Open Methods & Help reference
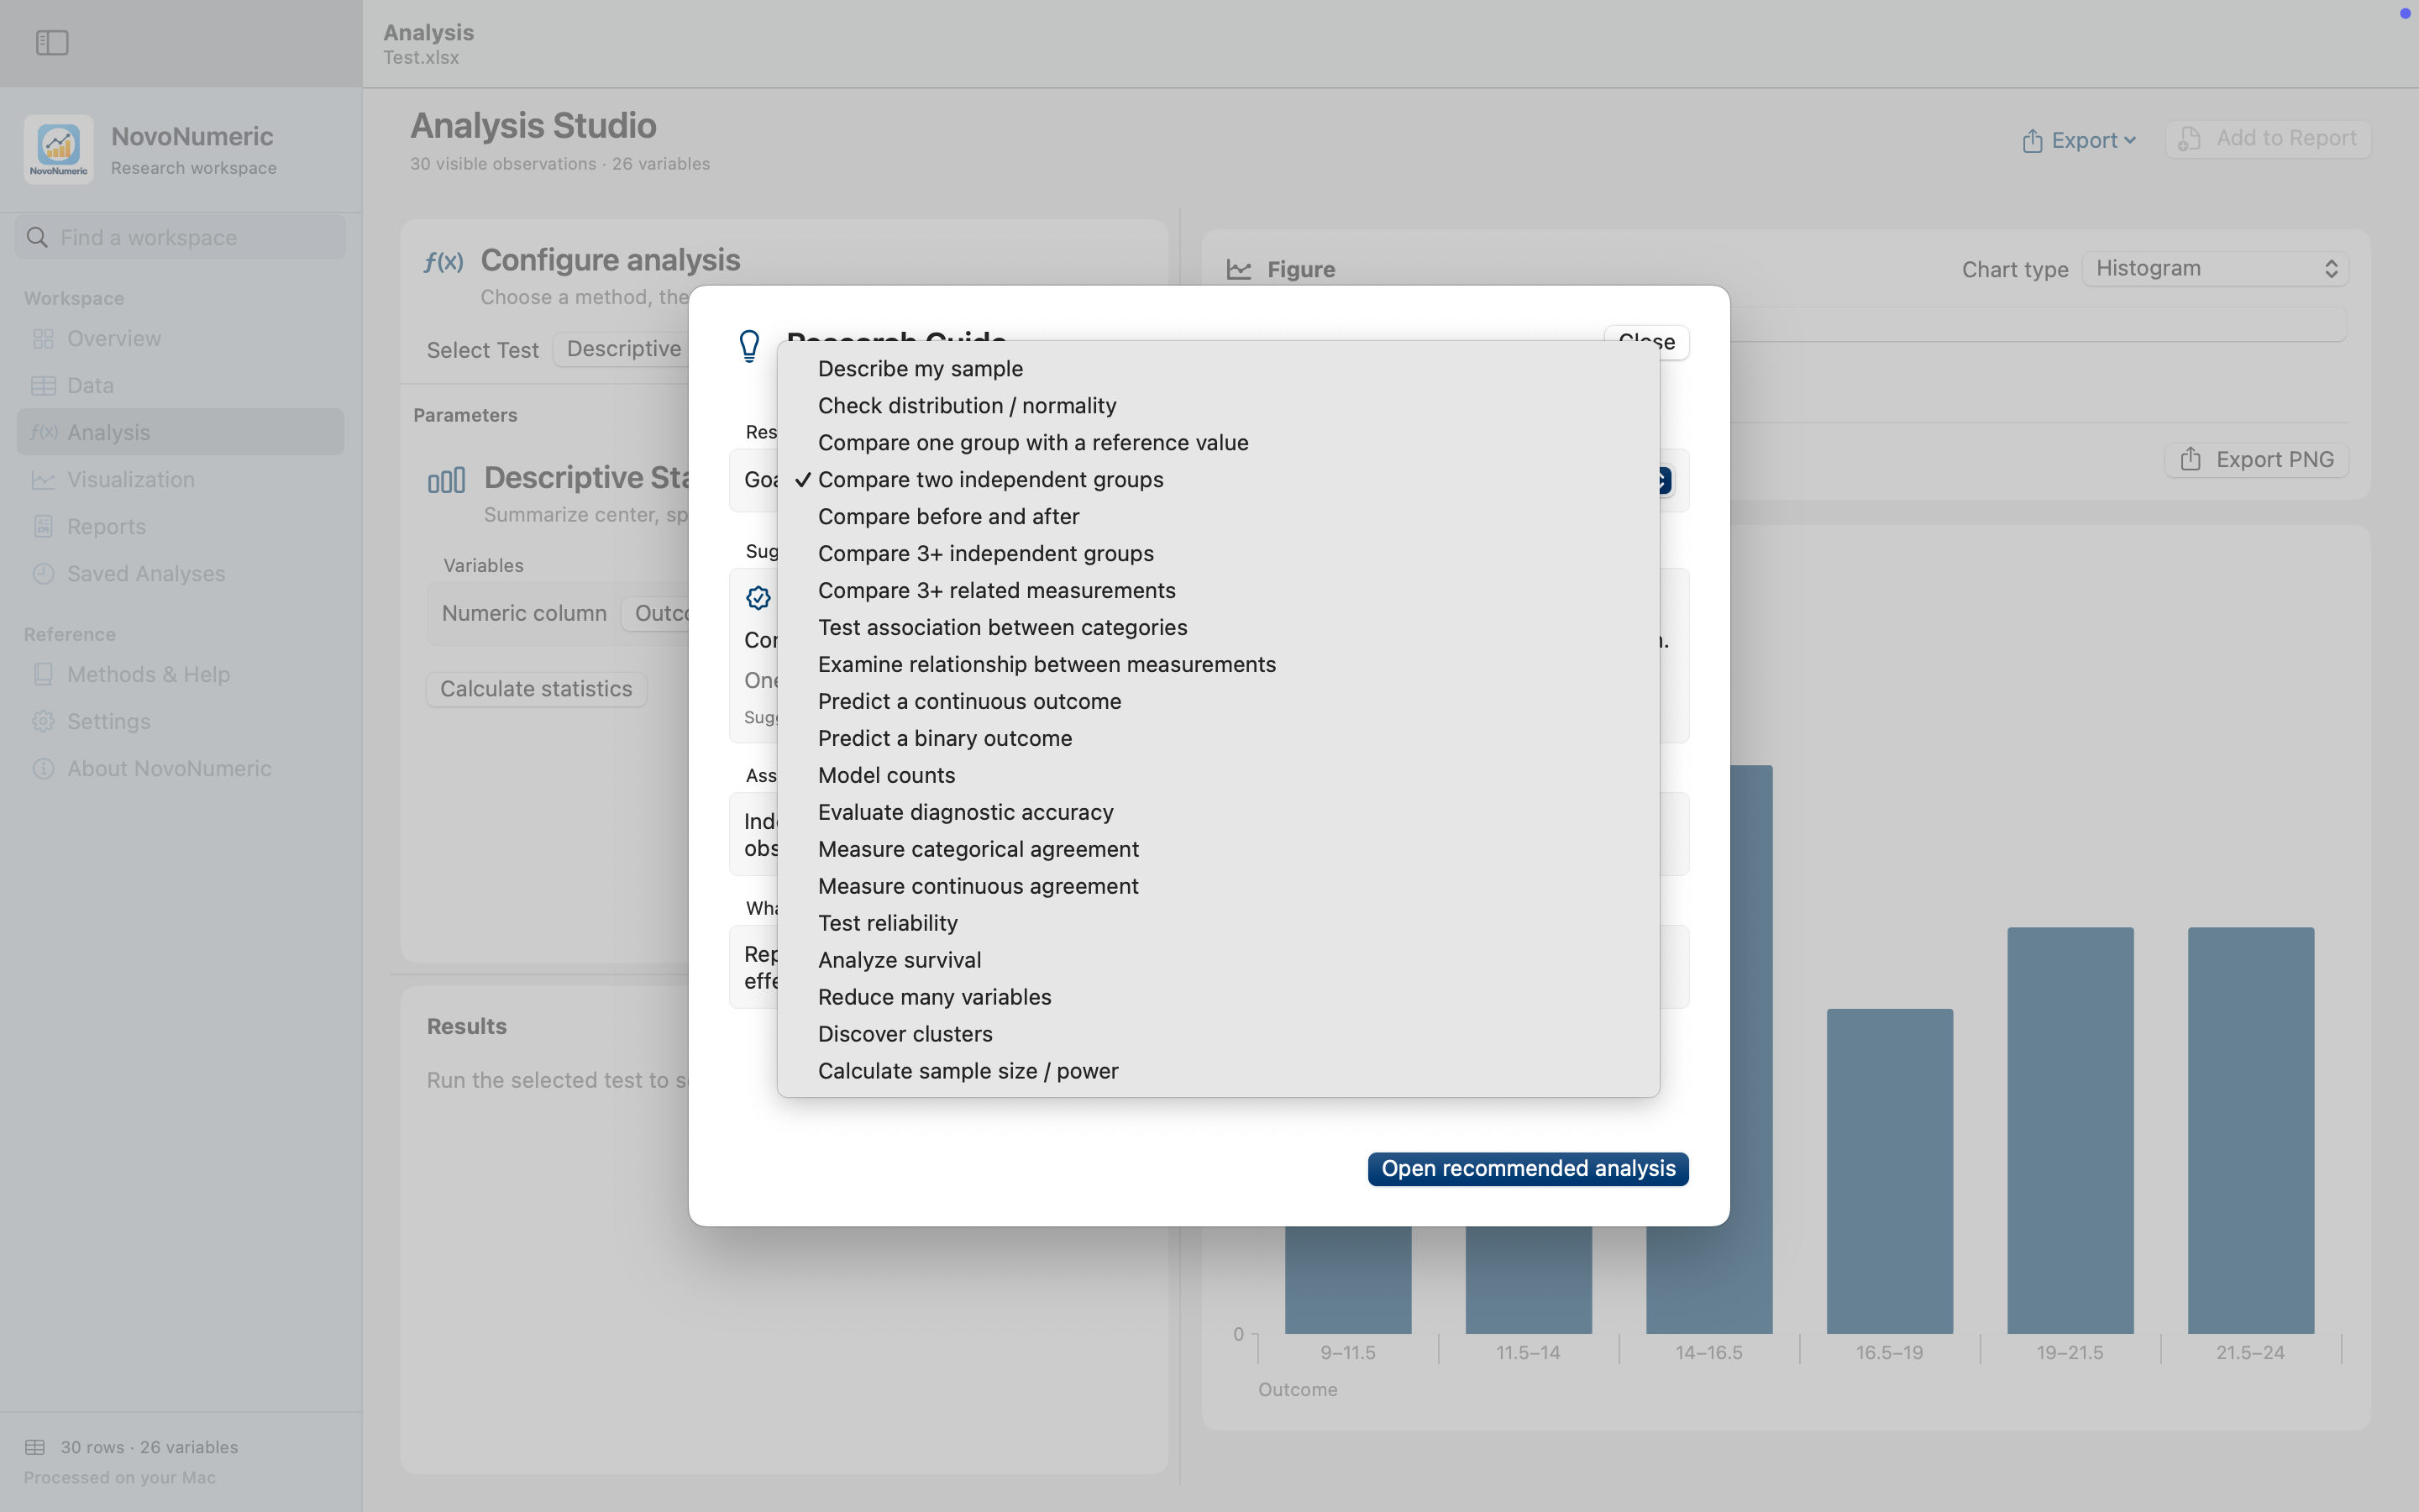Image resolution: width=2419 pixels, height=1512 pixels. (180, 674)
